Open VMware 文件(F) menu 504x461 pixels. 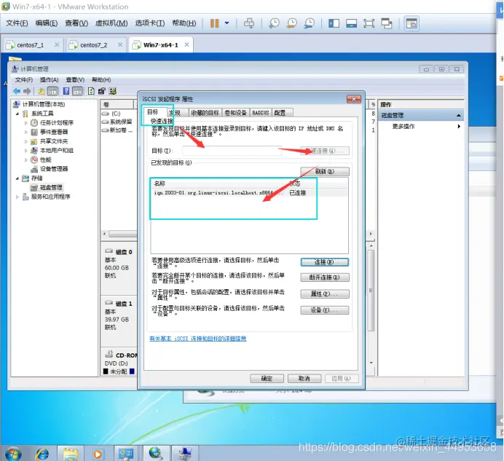(x=17, y=23)
